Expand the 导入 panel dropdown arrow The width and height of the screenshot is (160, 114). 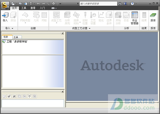tap(13, 28)
